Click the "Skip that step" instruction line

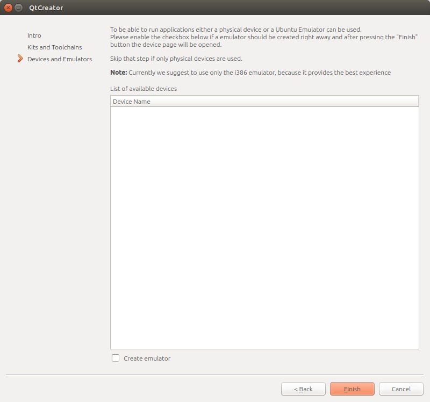(x=176, y=59)
